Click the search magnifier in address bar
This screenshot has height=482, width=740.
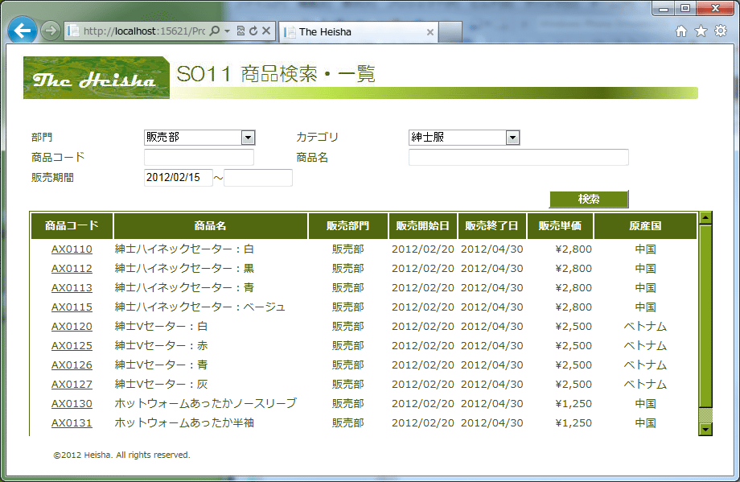[215, 31]
